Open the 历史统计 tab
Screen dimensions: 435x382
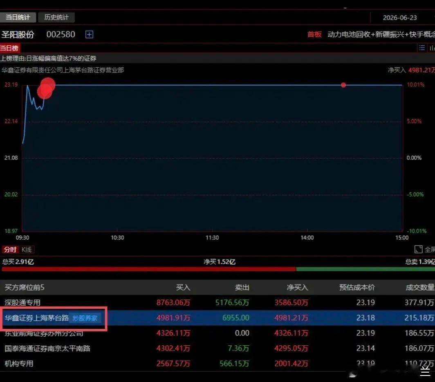click(x=56, y=17)
